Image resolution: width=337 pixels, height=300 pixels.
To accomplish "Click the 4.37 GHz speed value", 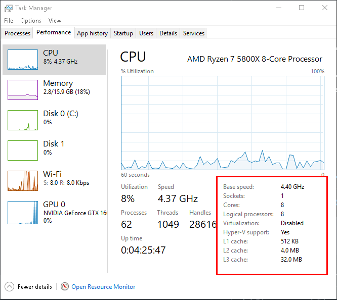I will (x=178, y=198).
